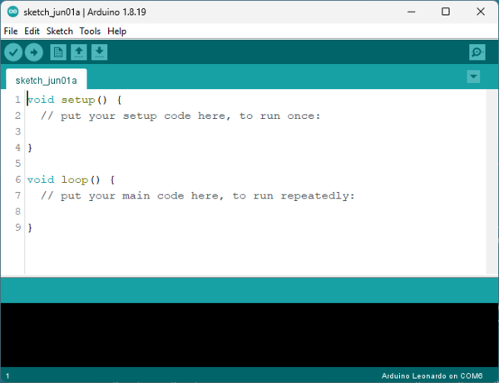This screenshot has height=383, width=499.
Task: Click 'Arduino Leonardo on COM6' status text
Action: point(432,376)
